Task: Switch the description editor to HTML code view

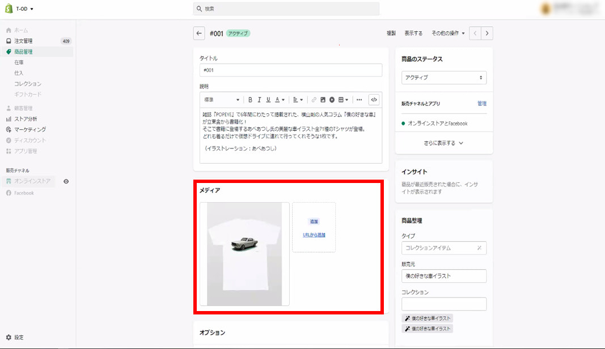Action: 374,100
